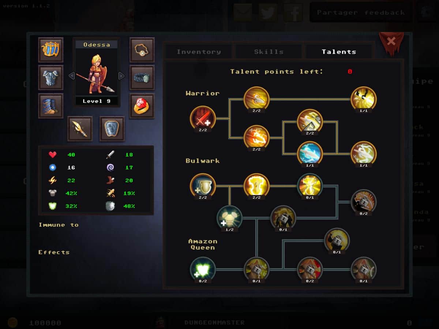Choose the Bulwark shield-plus talent

click(203, 186)
